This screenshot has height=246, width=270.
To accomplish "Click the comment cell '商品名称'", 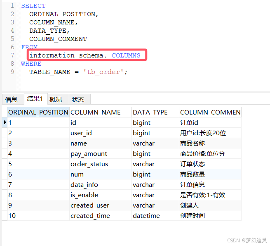I will click(210, 143).
